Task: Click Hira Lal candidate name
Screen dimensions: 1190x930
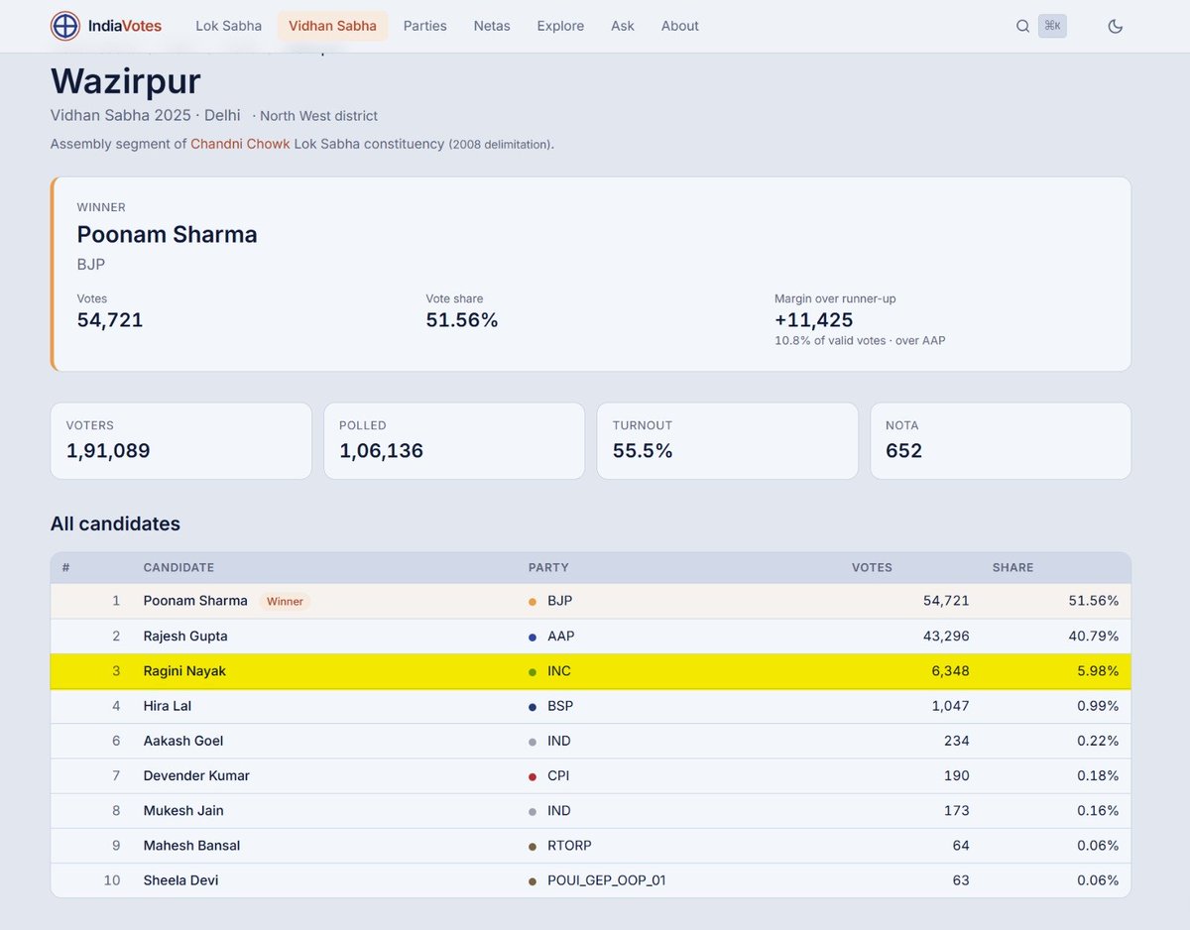Action: coord(168,706)
